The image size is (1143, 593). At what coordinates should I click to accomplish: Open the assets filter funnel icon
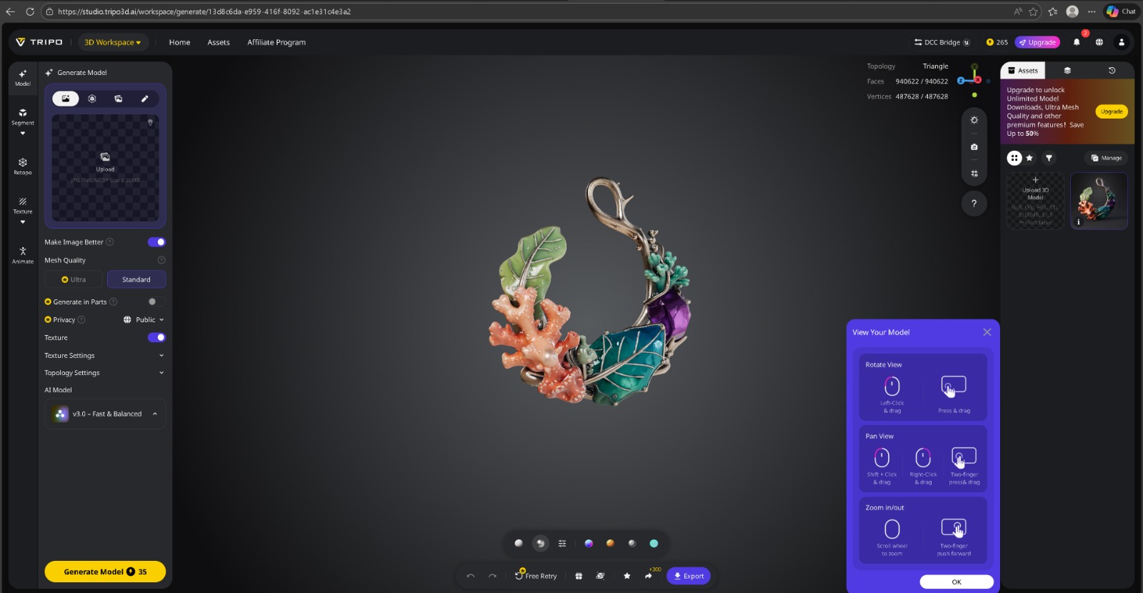pyautogui.click(x=1049, y=158)
